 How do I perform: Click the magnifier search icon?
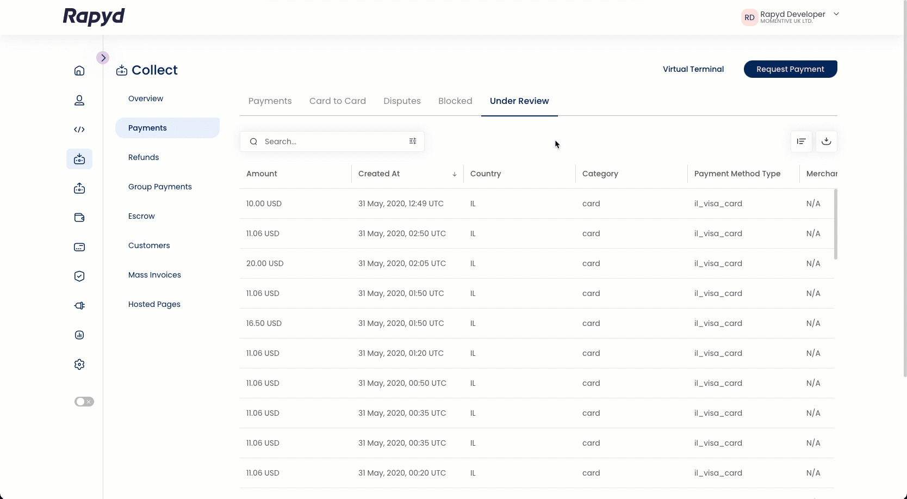[x=253, y=141]
